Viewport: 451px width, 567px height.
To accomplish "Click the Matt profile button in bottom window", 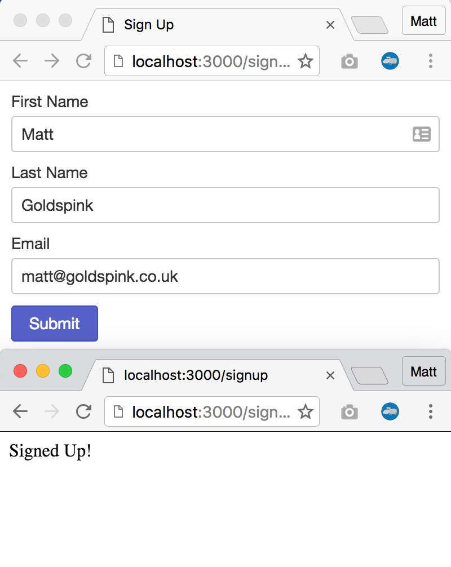I will (x=423, y=371).
